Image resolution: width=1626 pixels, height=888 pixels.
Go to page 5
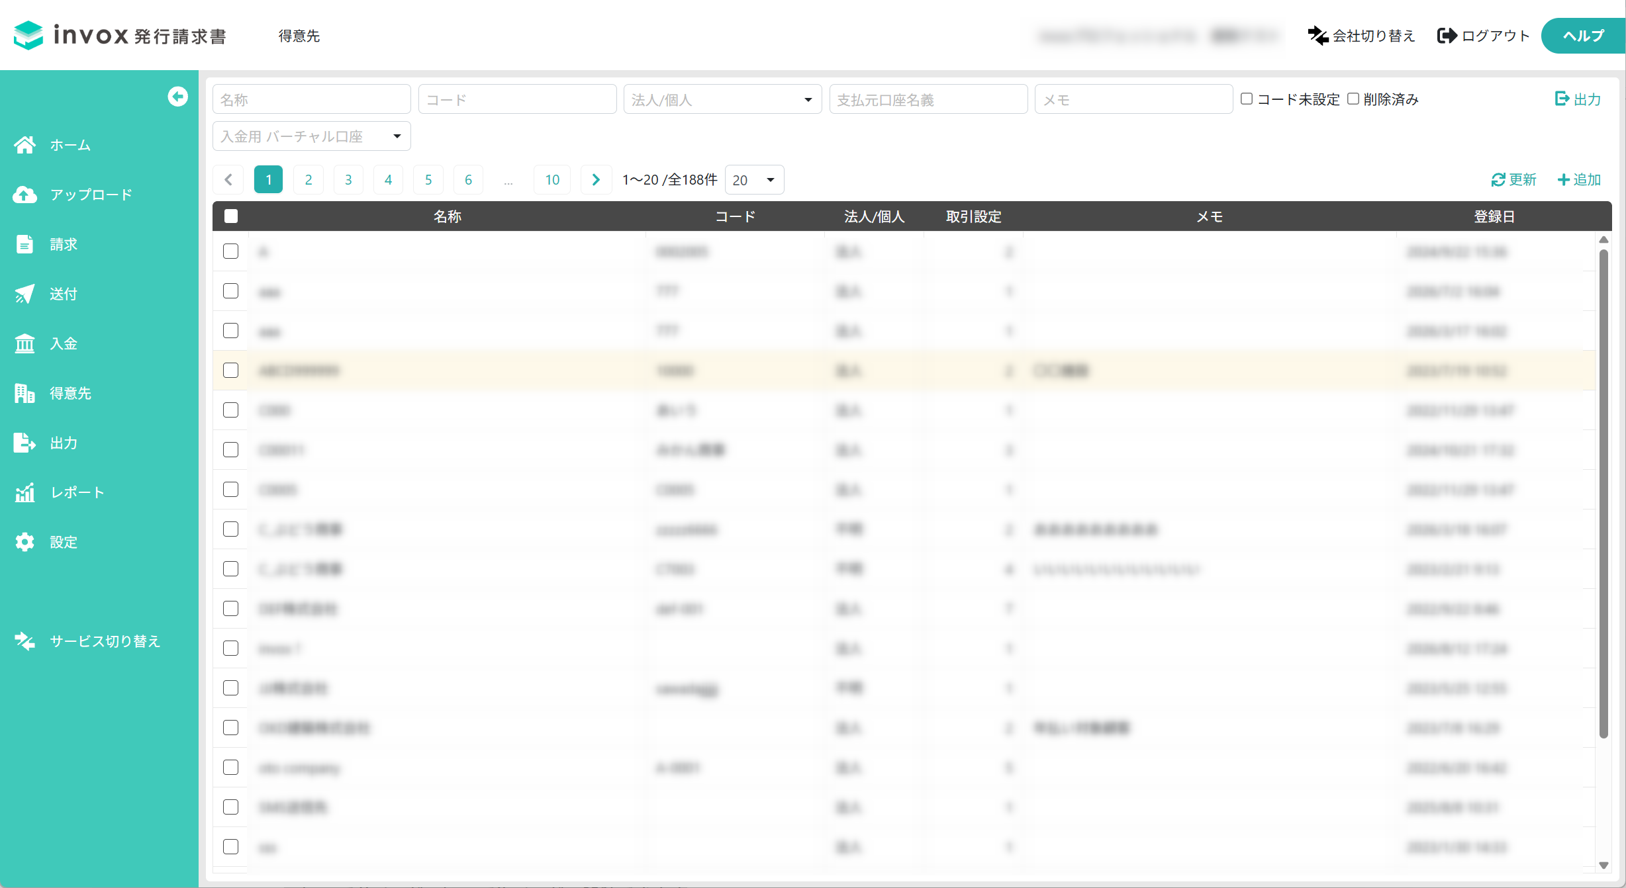pos(428,179)
